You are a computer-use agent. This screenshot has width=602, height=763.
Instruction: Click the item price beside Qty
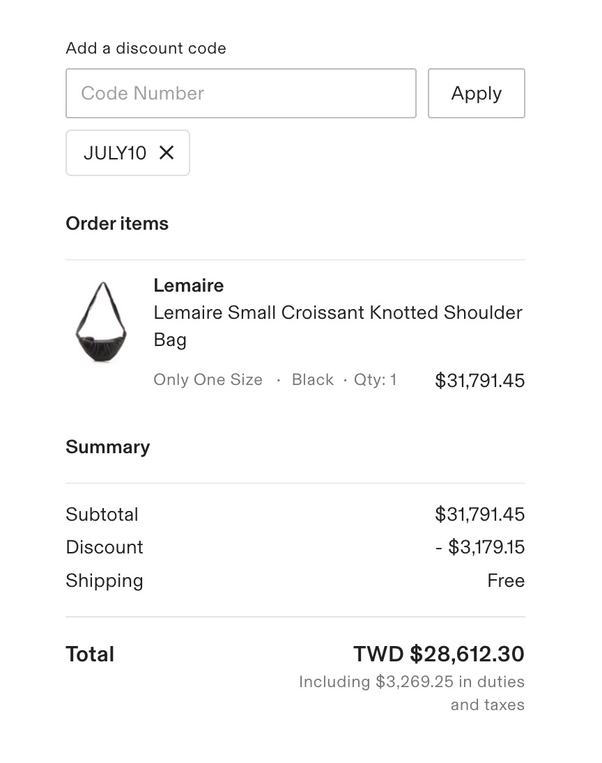(480, 381)
